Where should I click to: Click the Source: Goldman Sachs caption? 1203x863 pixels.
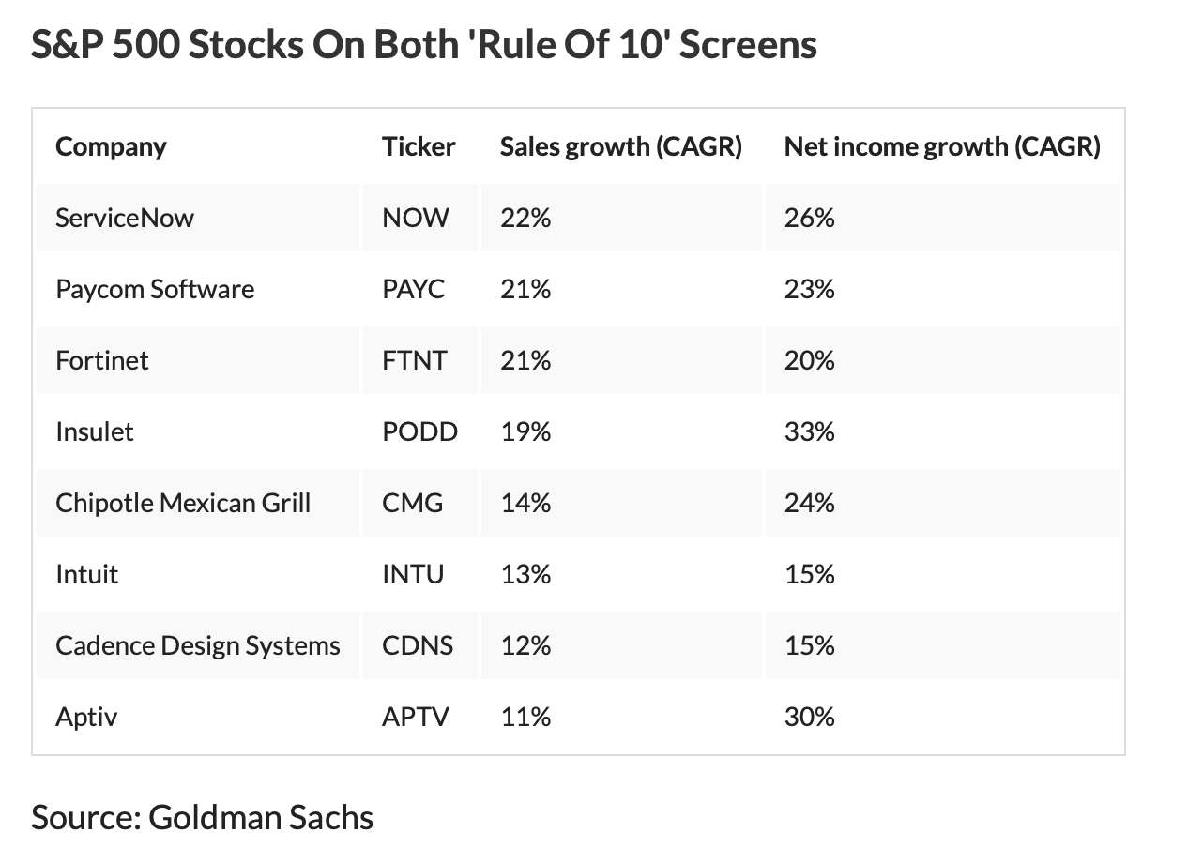[x=203, y=818]
